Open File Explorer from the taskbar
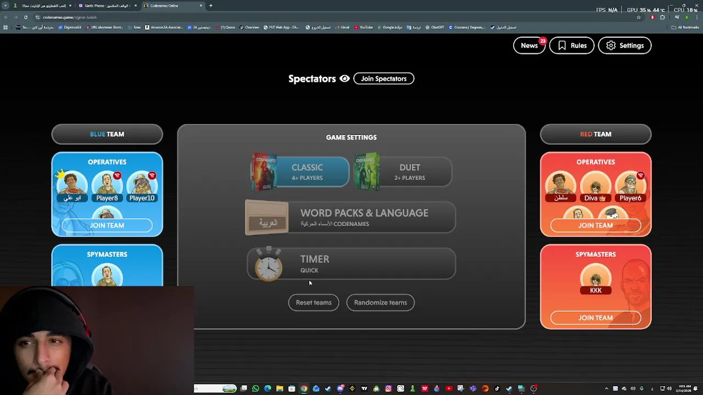 [280, 388]
